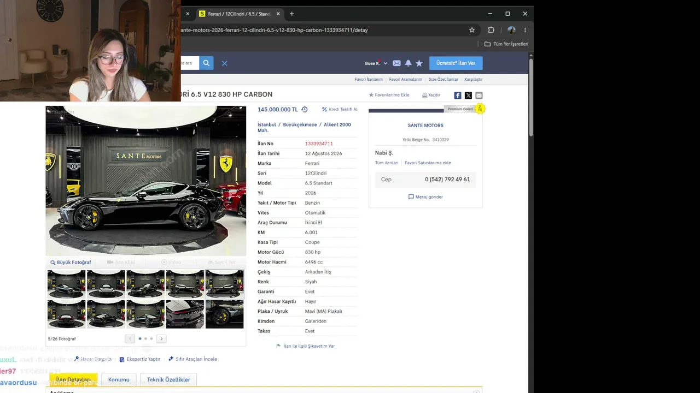
Task: Bookmark this page with the address bar star
Action: (472, 30)
